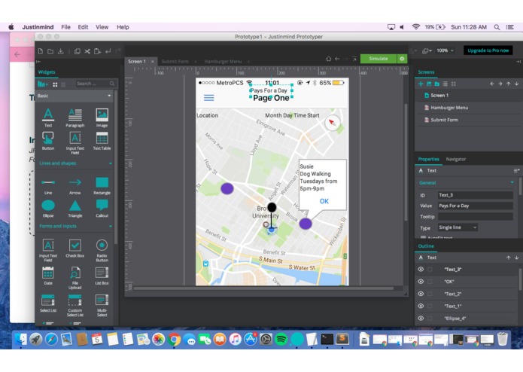
Task: Click the ID field containing Text_3
Action: pyautogui.click(x=475, y=195)
